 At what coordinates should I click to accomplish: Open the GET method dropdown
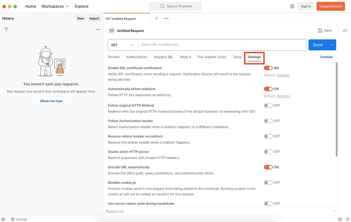click(x=122, y=45)
